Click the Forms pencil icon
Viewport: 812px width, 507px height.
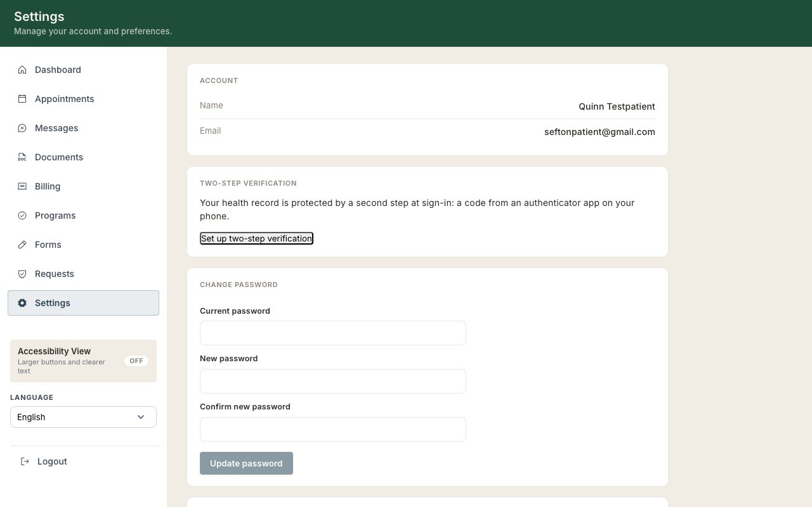tap(22, 245)
